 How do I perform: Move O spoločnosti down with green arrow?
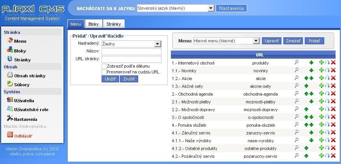(311, 117)
